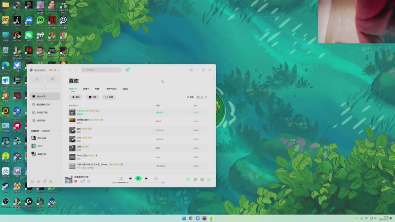Switch to mini mode via title bar icon

pyautogui.click(x=191, y=70)
